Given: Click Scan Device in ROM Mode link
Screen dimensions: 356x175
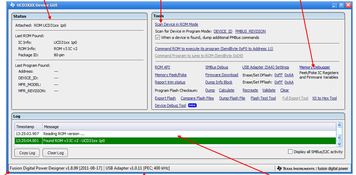Looking at the screenshot, I should click(x=176, y=24).
